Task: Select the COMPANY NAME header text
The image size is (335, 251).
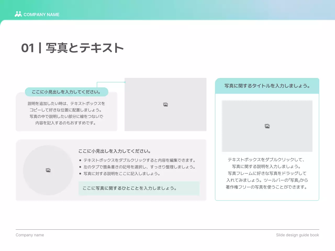Action: 41,15
